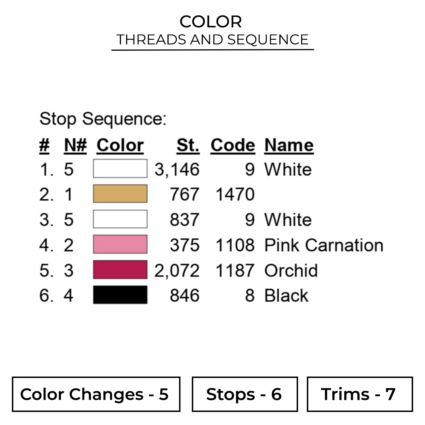Viewport: 425px width, 425px height.
Task: Click the Orchid crimson color swatch
Action: 120,270
